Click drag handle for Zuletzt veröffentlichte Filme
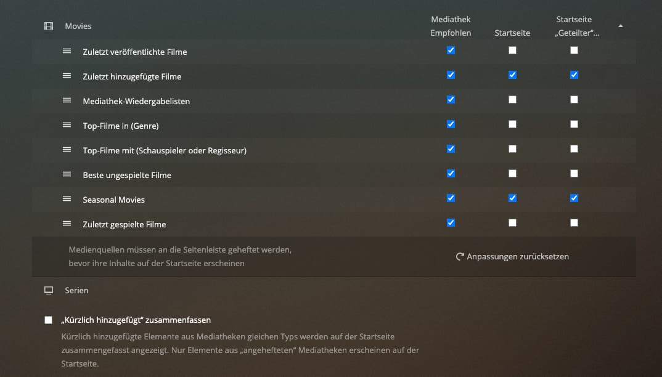 (x=67, y=51)
